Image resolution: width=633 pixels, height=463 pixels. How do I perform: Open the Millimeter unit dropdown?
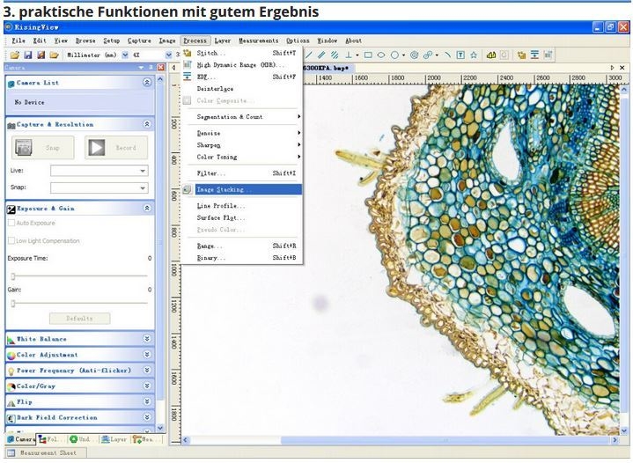tap(125, 55)
